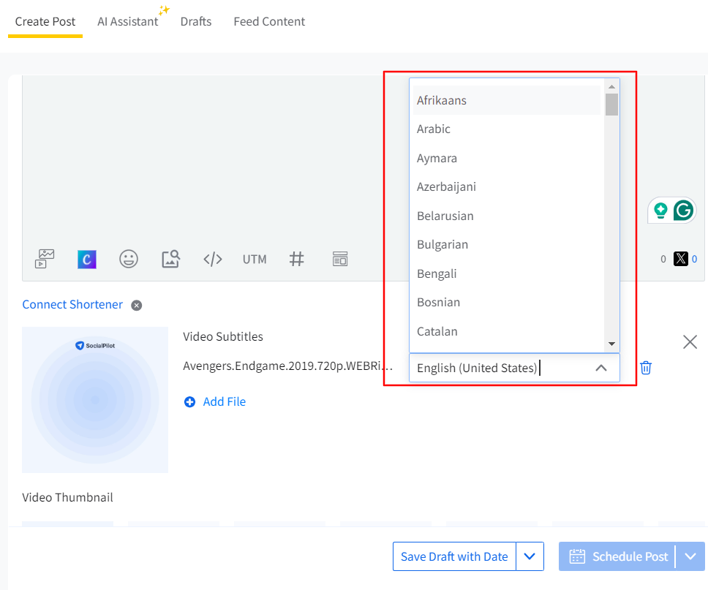This screenshot has width=708, height=590.
Task: Click the Connect Shortener link
Action: (72, 304)
